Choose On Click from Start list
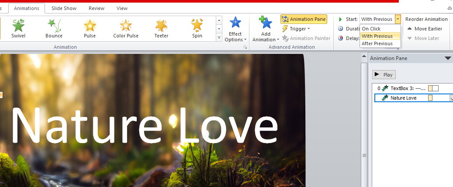This screenshot has height=187, width=453. point(371,29)
